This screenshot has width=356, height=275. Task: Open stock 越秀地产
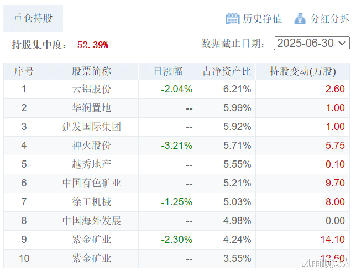(92, 164)
